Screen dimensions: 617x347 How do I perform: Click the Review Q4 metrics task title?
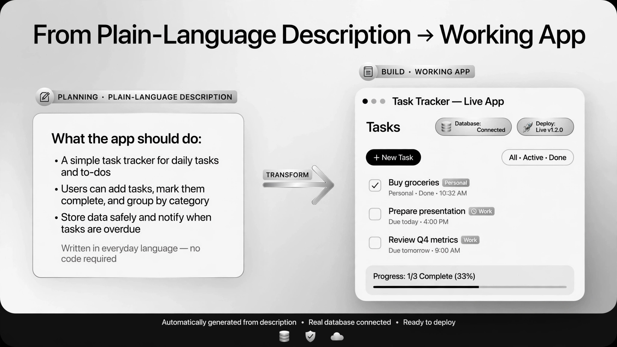coord(423,240)
